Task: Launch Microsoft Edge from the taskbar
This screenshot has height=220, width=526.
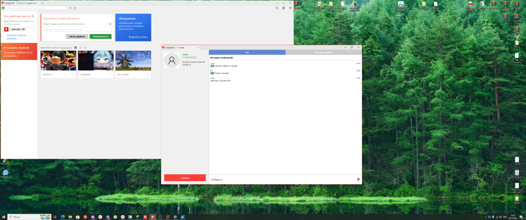Action: point(63,217)
